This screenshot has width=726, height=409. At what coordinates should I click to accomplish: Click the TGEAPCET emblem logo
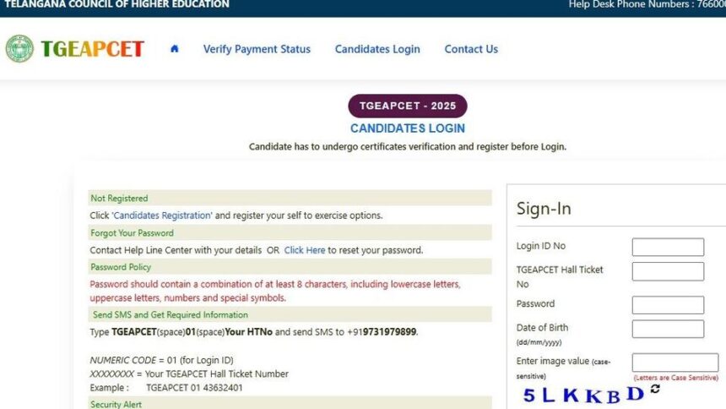pyautogui.click(x=19, y=49)
